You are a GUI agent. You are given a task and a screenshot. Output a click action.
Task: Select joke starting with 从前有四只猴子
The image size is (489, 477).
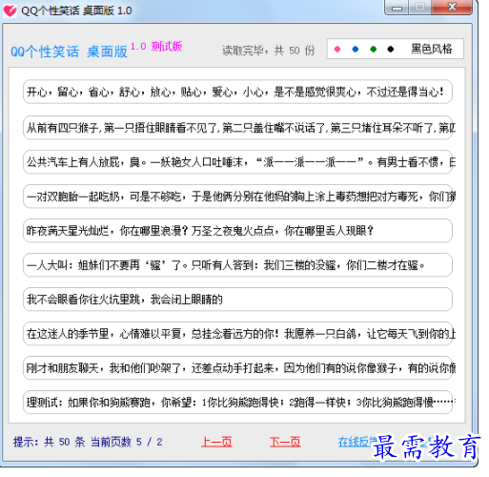[x=237, y=128]
